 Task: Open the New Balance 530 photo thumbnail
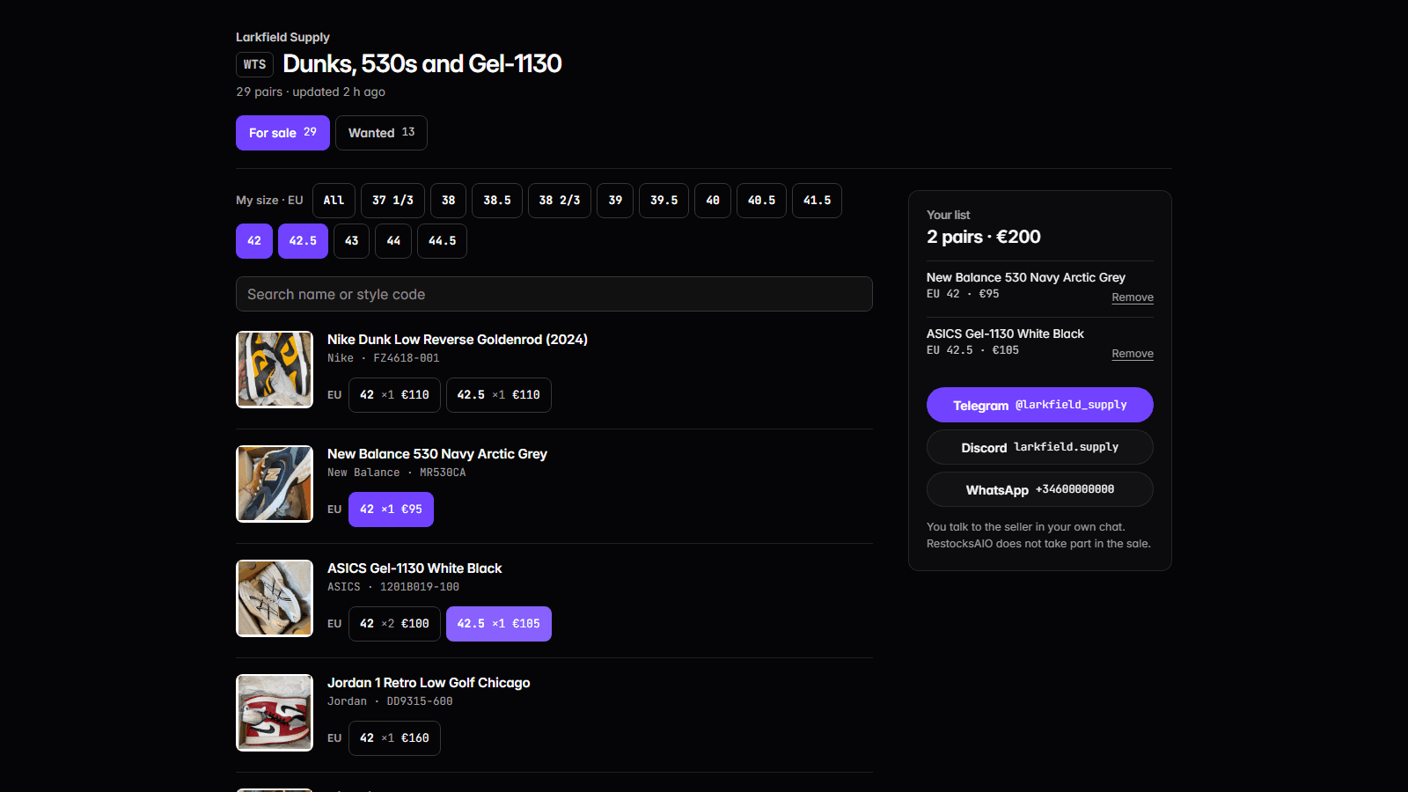[275, 484]
